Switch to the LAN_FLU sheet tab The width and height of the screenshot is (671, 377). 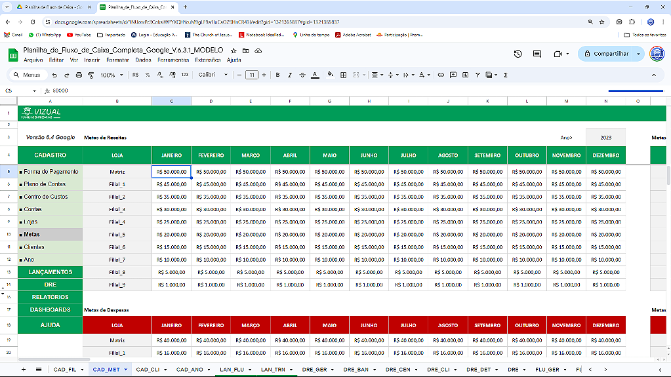(x=232, y=370)
